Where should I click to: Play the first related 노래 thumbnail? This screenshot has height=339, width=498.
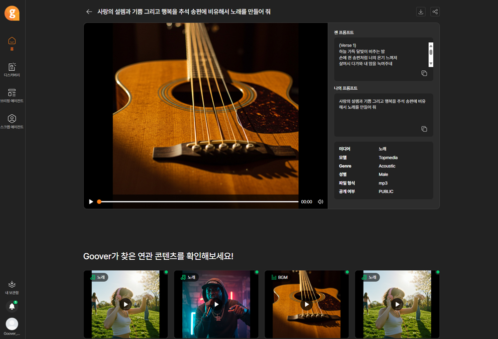point(125,304)
